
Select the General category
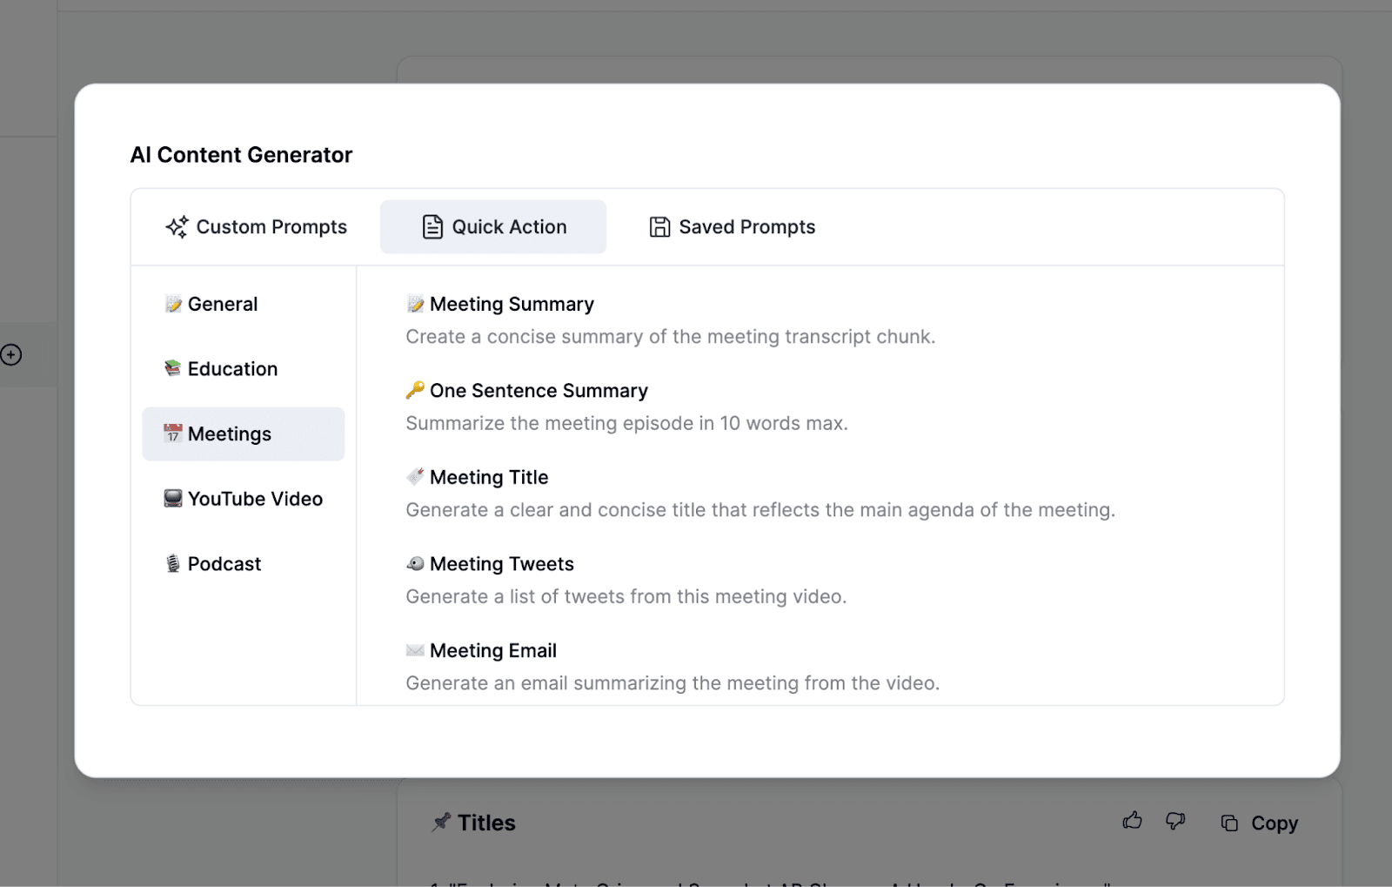click(223, 304)
